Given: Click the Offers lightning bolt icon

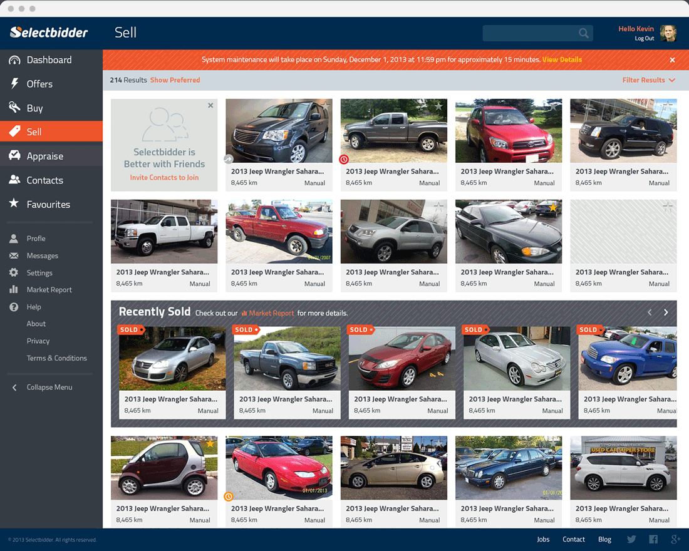Looking at the screenshot, I should pyautogui.click(x=14, y=83).
